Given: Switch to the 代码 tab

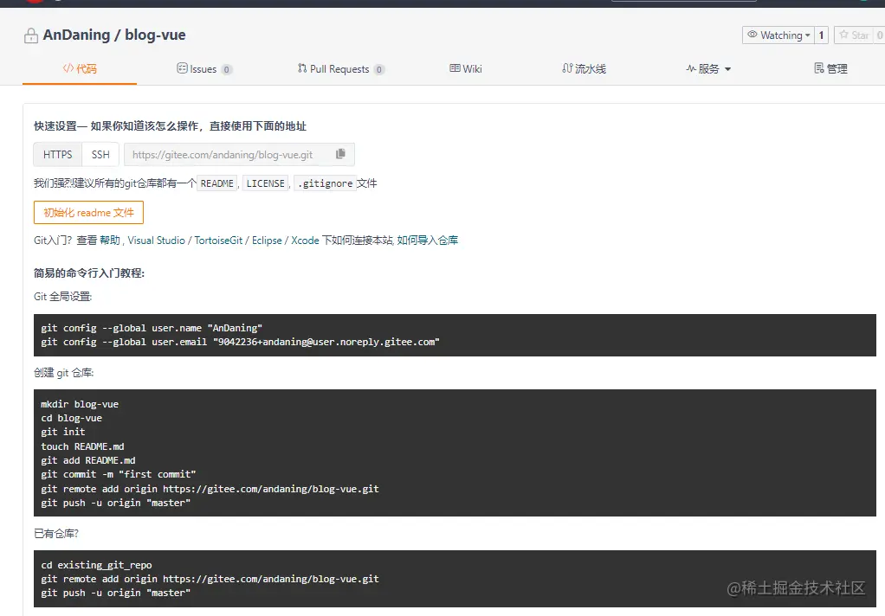Looking at the screenshot, I should click(x=80, y=68).
